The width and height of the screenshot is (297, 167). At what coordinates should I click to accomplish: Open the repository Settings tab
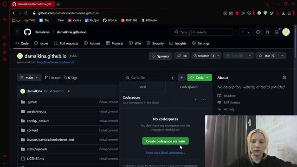[x=201, y=43]
